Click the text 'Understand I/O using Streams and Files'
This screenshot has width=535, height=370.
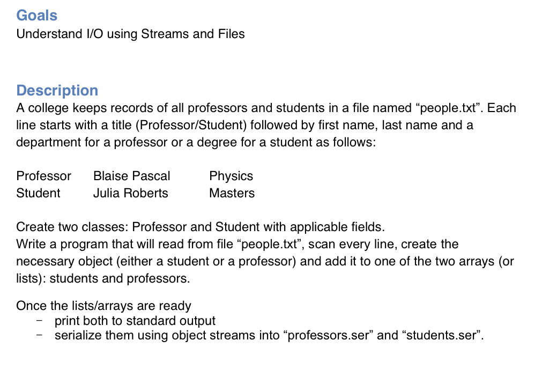tap(130, 34)
